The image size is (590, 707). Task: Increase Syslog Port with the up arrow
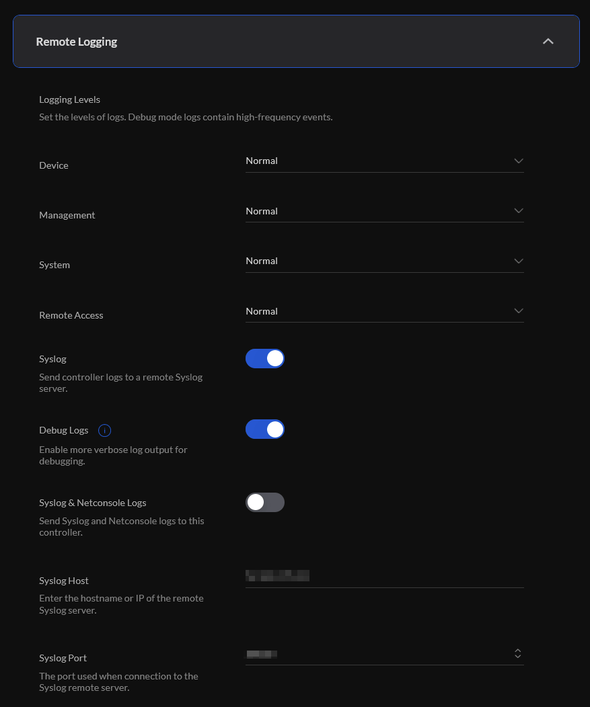tap(518, 651)
